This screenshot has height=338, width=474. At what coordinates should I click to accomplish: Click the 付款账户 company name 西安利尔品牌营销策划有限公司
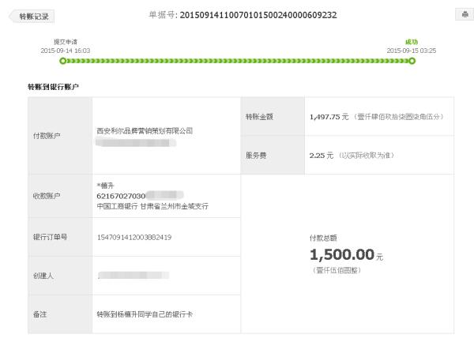[x=145, y=131]
